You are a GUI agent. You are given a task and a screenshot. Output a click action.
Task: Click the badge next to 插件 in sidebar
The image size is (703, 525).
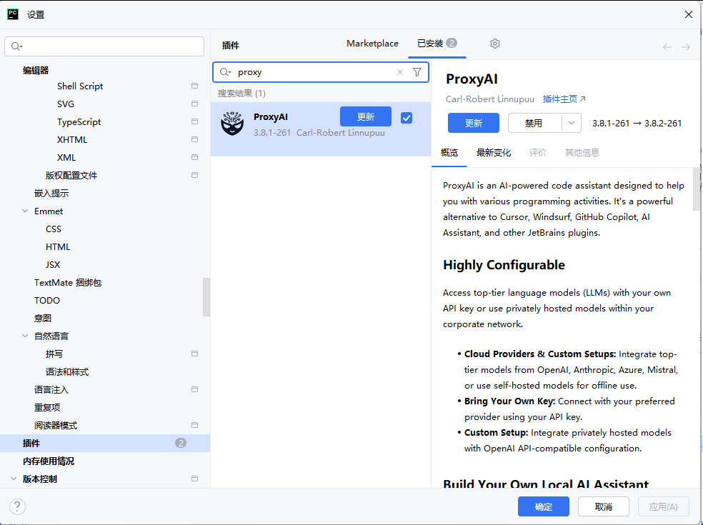pos(181,443)
